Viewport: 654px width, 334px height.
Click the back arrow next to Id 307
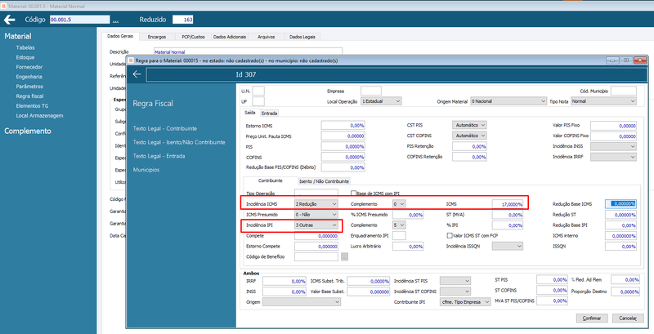137,74
